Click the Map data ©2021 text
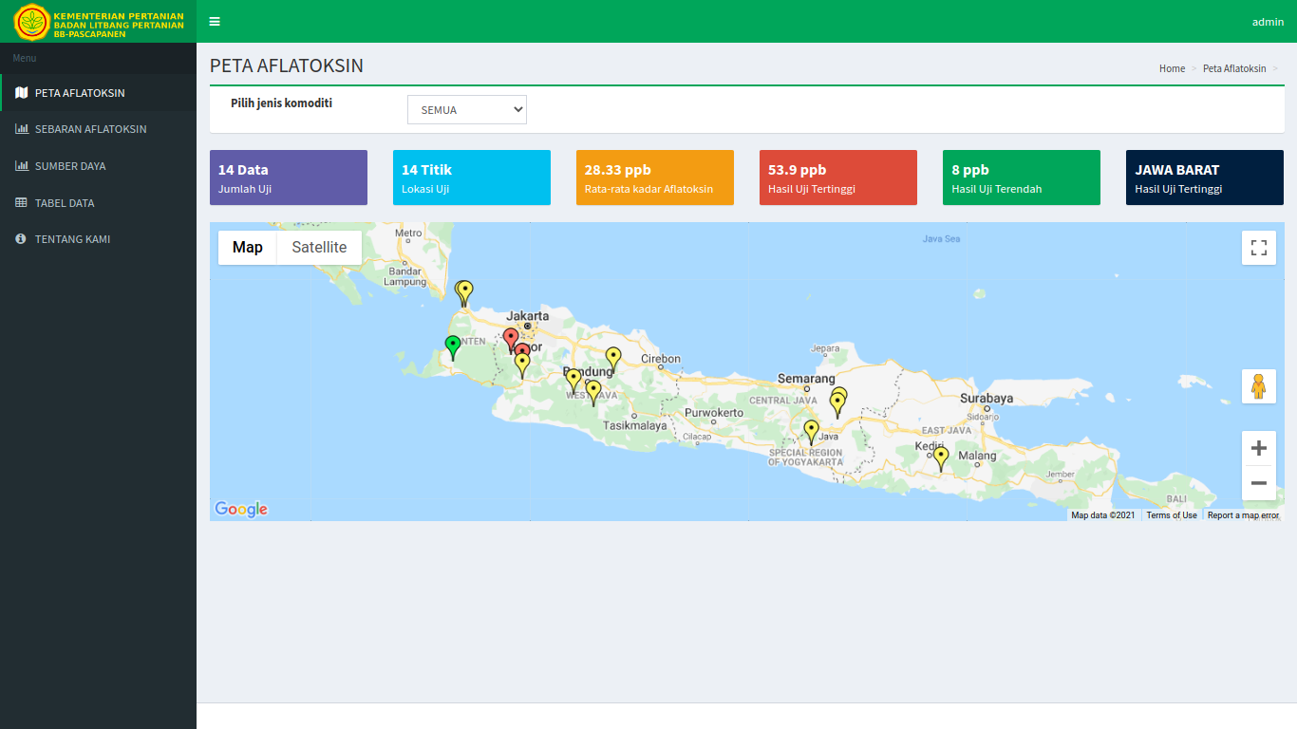The image size is (1297, 729). click(x=1103, y=515)
